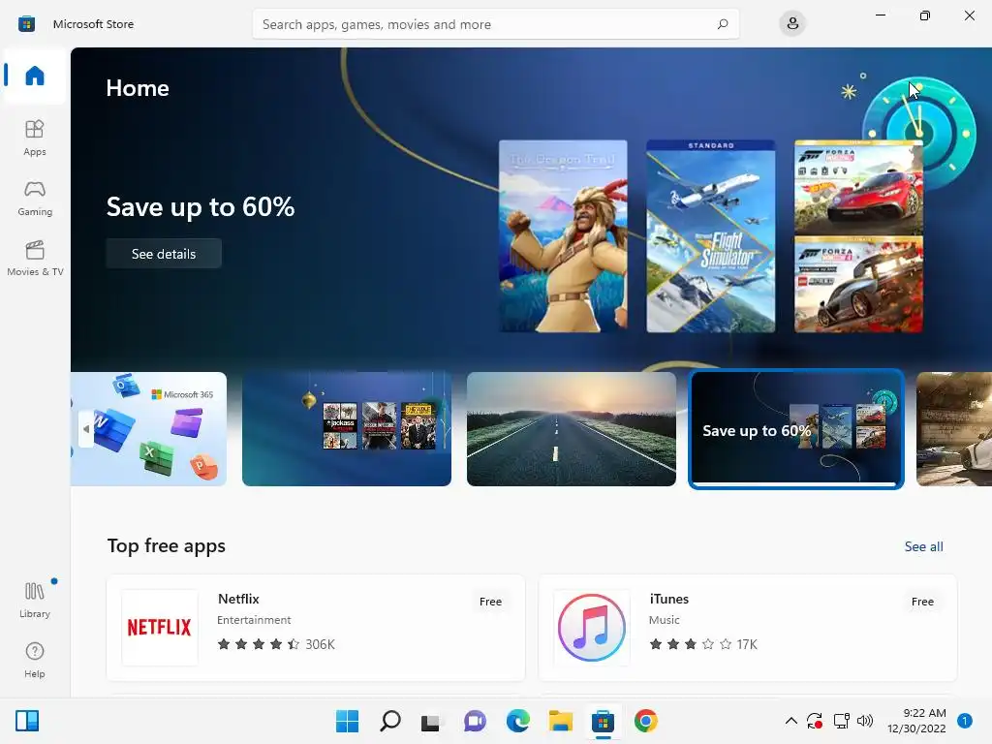Launch Google Chrome from taskbar
The height and width of the screenshot is (744, 992).
tap(646, 721)
